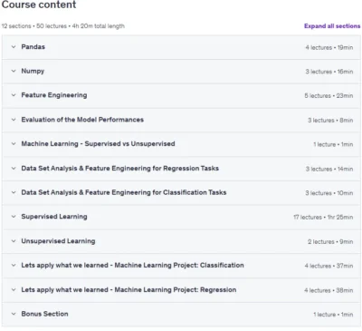The height and width of the screenshot is (331, 362).
Task: Click the Supervised Learning chevron icon
Action: coord(14,217)
